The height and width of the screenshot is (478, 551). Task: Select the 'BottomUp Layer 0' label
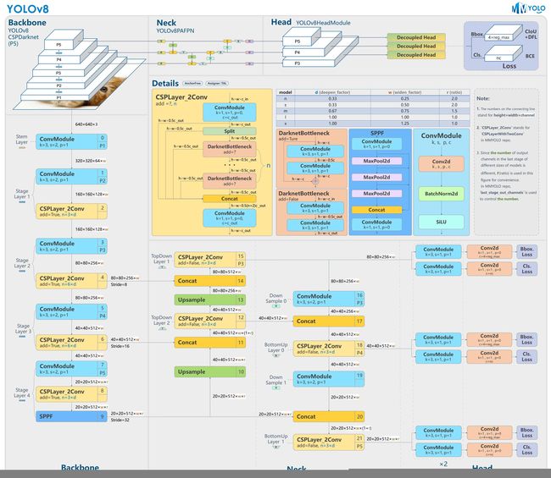click(275, 348)
